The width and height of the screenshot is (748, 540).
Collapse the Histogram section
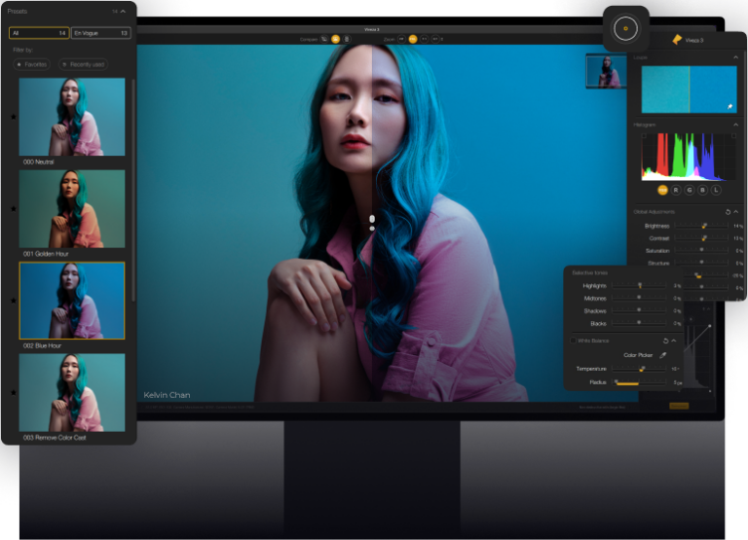[x=736, y=125]
